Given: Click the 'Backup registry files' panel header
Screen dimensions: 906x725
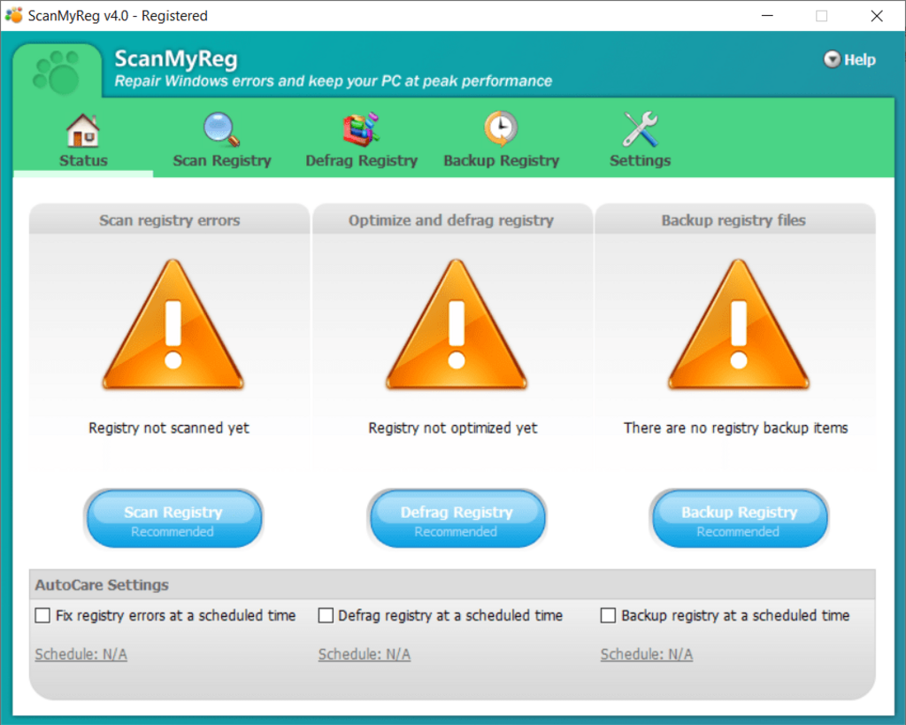Looking at the screenshot, I should pos(733,220).
